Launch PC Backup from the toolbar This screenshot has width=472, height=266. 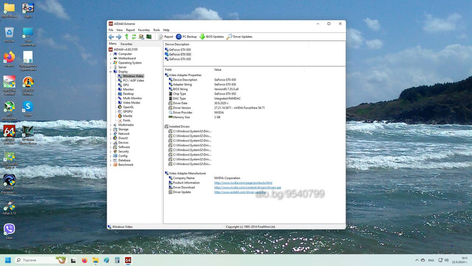click(186, 37)
